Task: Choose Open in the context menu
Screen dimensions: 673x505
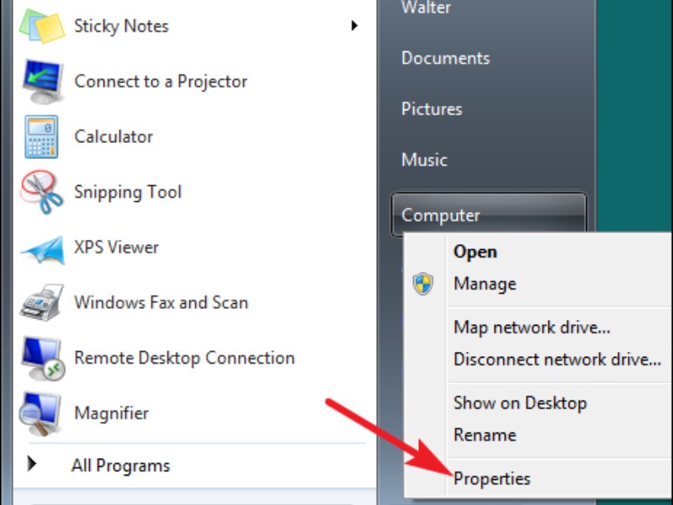Action: coord(475,252)
